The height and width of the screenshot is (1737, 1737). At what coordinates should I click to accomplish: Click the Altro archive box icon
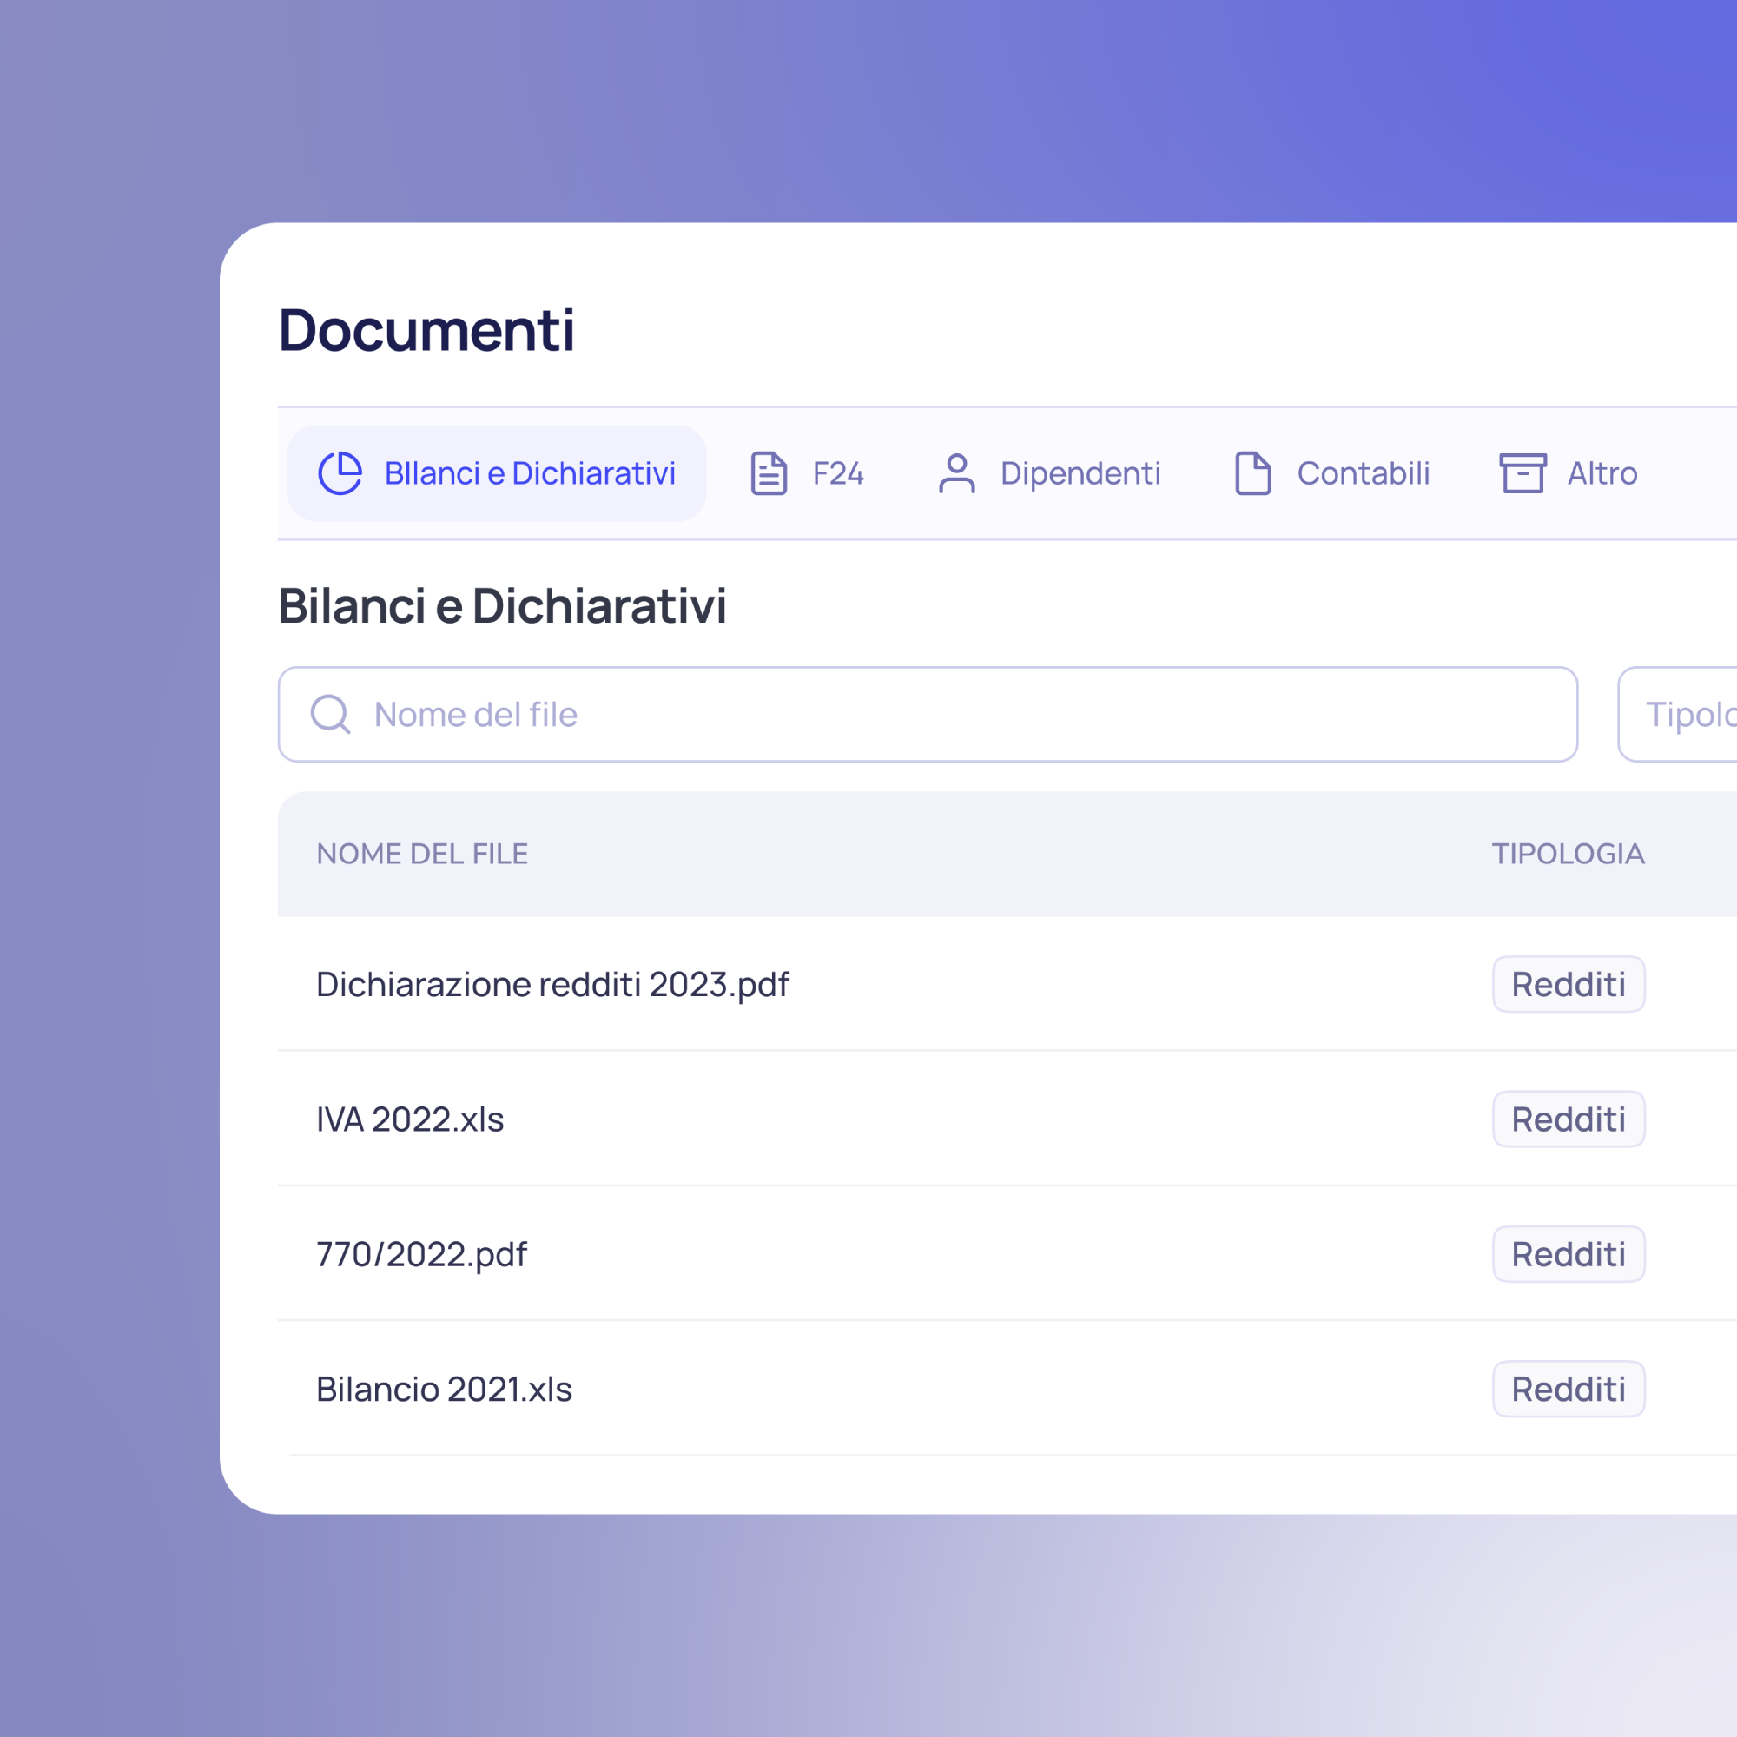point(1522,473)
